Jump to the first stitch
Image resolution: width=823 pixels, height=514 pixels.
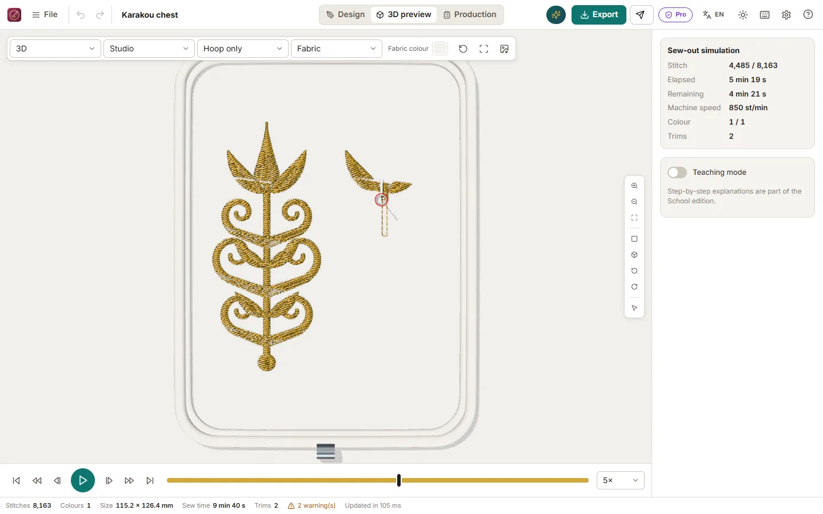pyautogui.click(x=17, y=480)
